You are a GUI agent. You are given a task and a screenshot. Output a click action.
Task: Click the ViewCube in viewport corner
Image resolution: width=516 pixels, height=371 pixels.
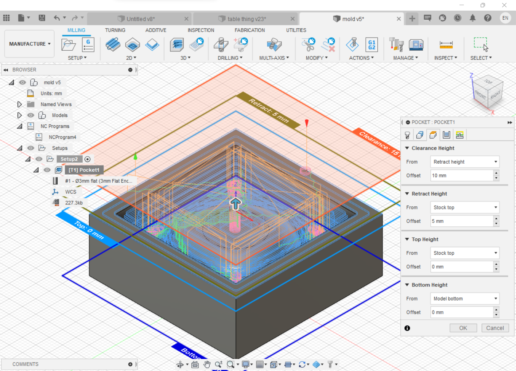[488, 93]
